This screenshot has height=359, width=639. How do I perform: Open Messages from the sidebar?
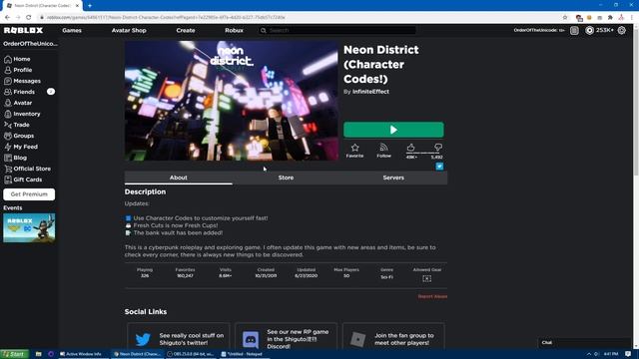[22, 81]
